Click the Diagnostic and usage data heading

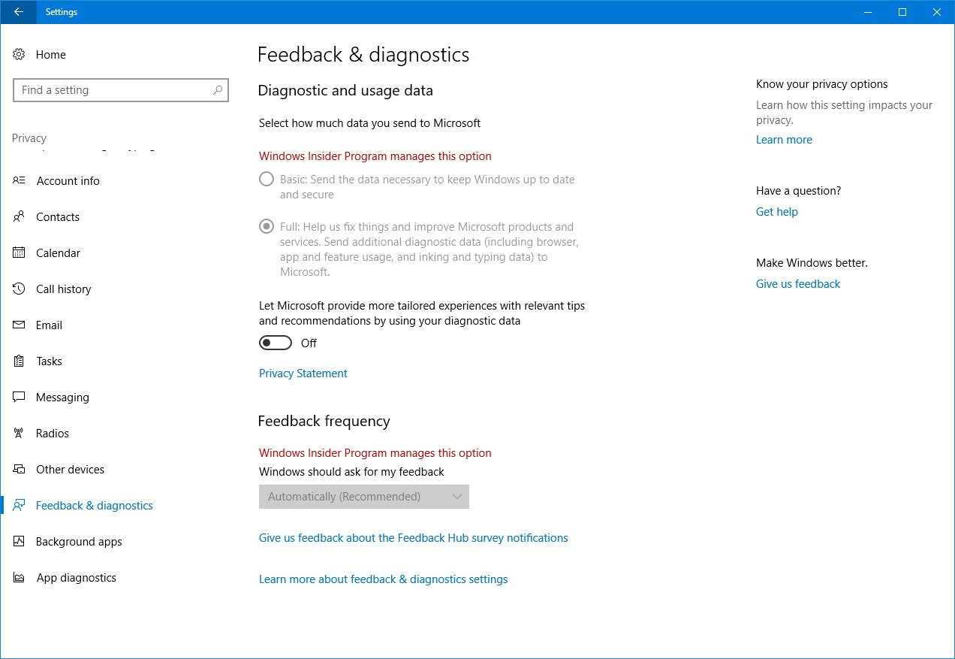(345, 91)
